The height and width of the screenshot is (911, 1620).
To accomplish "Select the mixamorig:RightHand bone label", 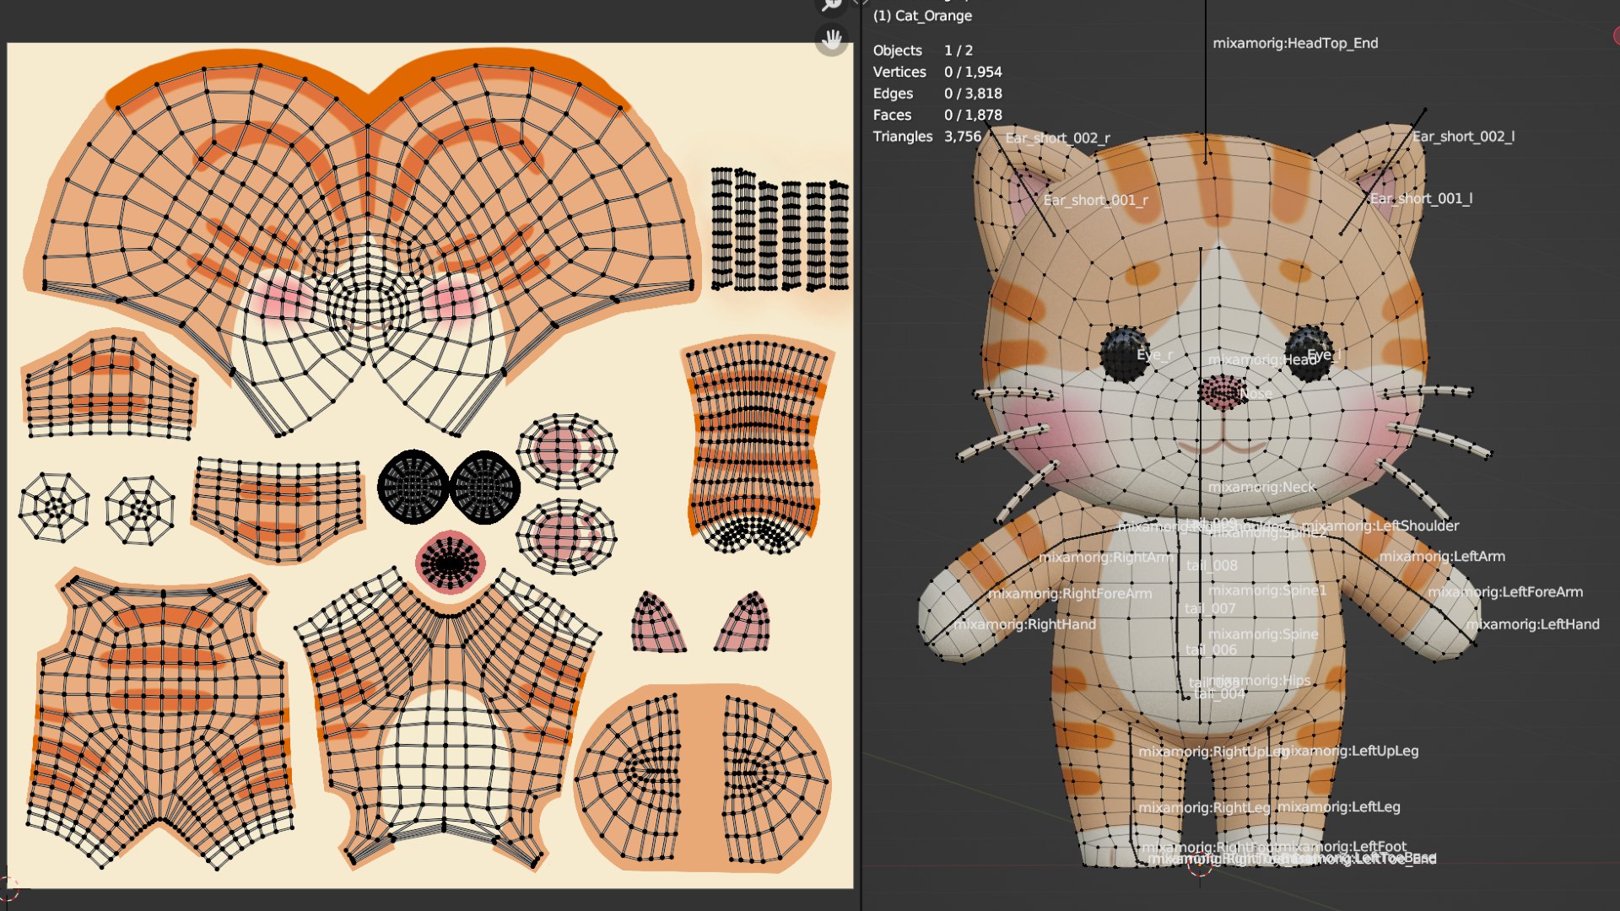I will click(1025, 624).
